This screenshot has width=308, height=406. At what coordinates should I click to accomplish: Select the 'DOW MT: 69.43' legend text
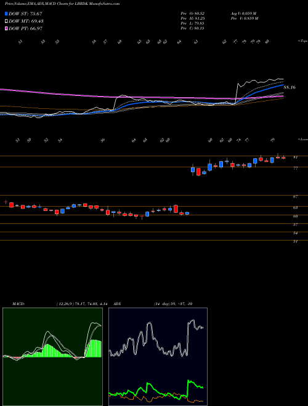pyautogui.click(x=26, y=22)
